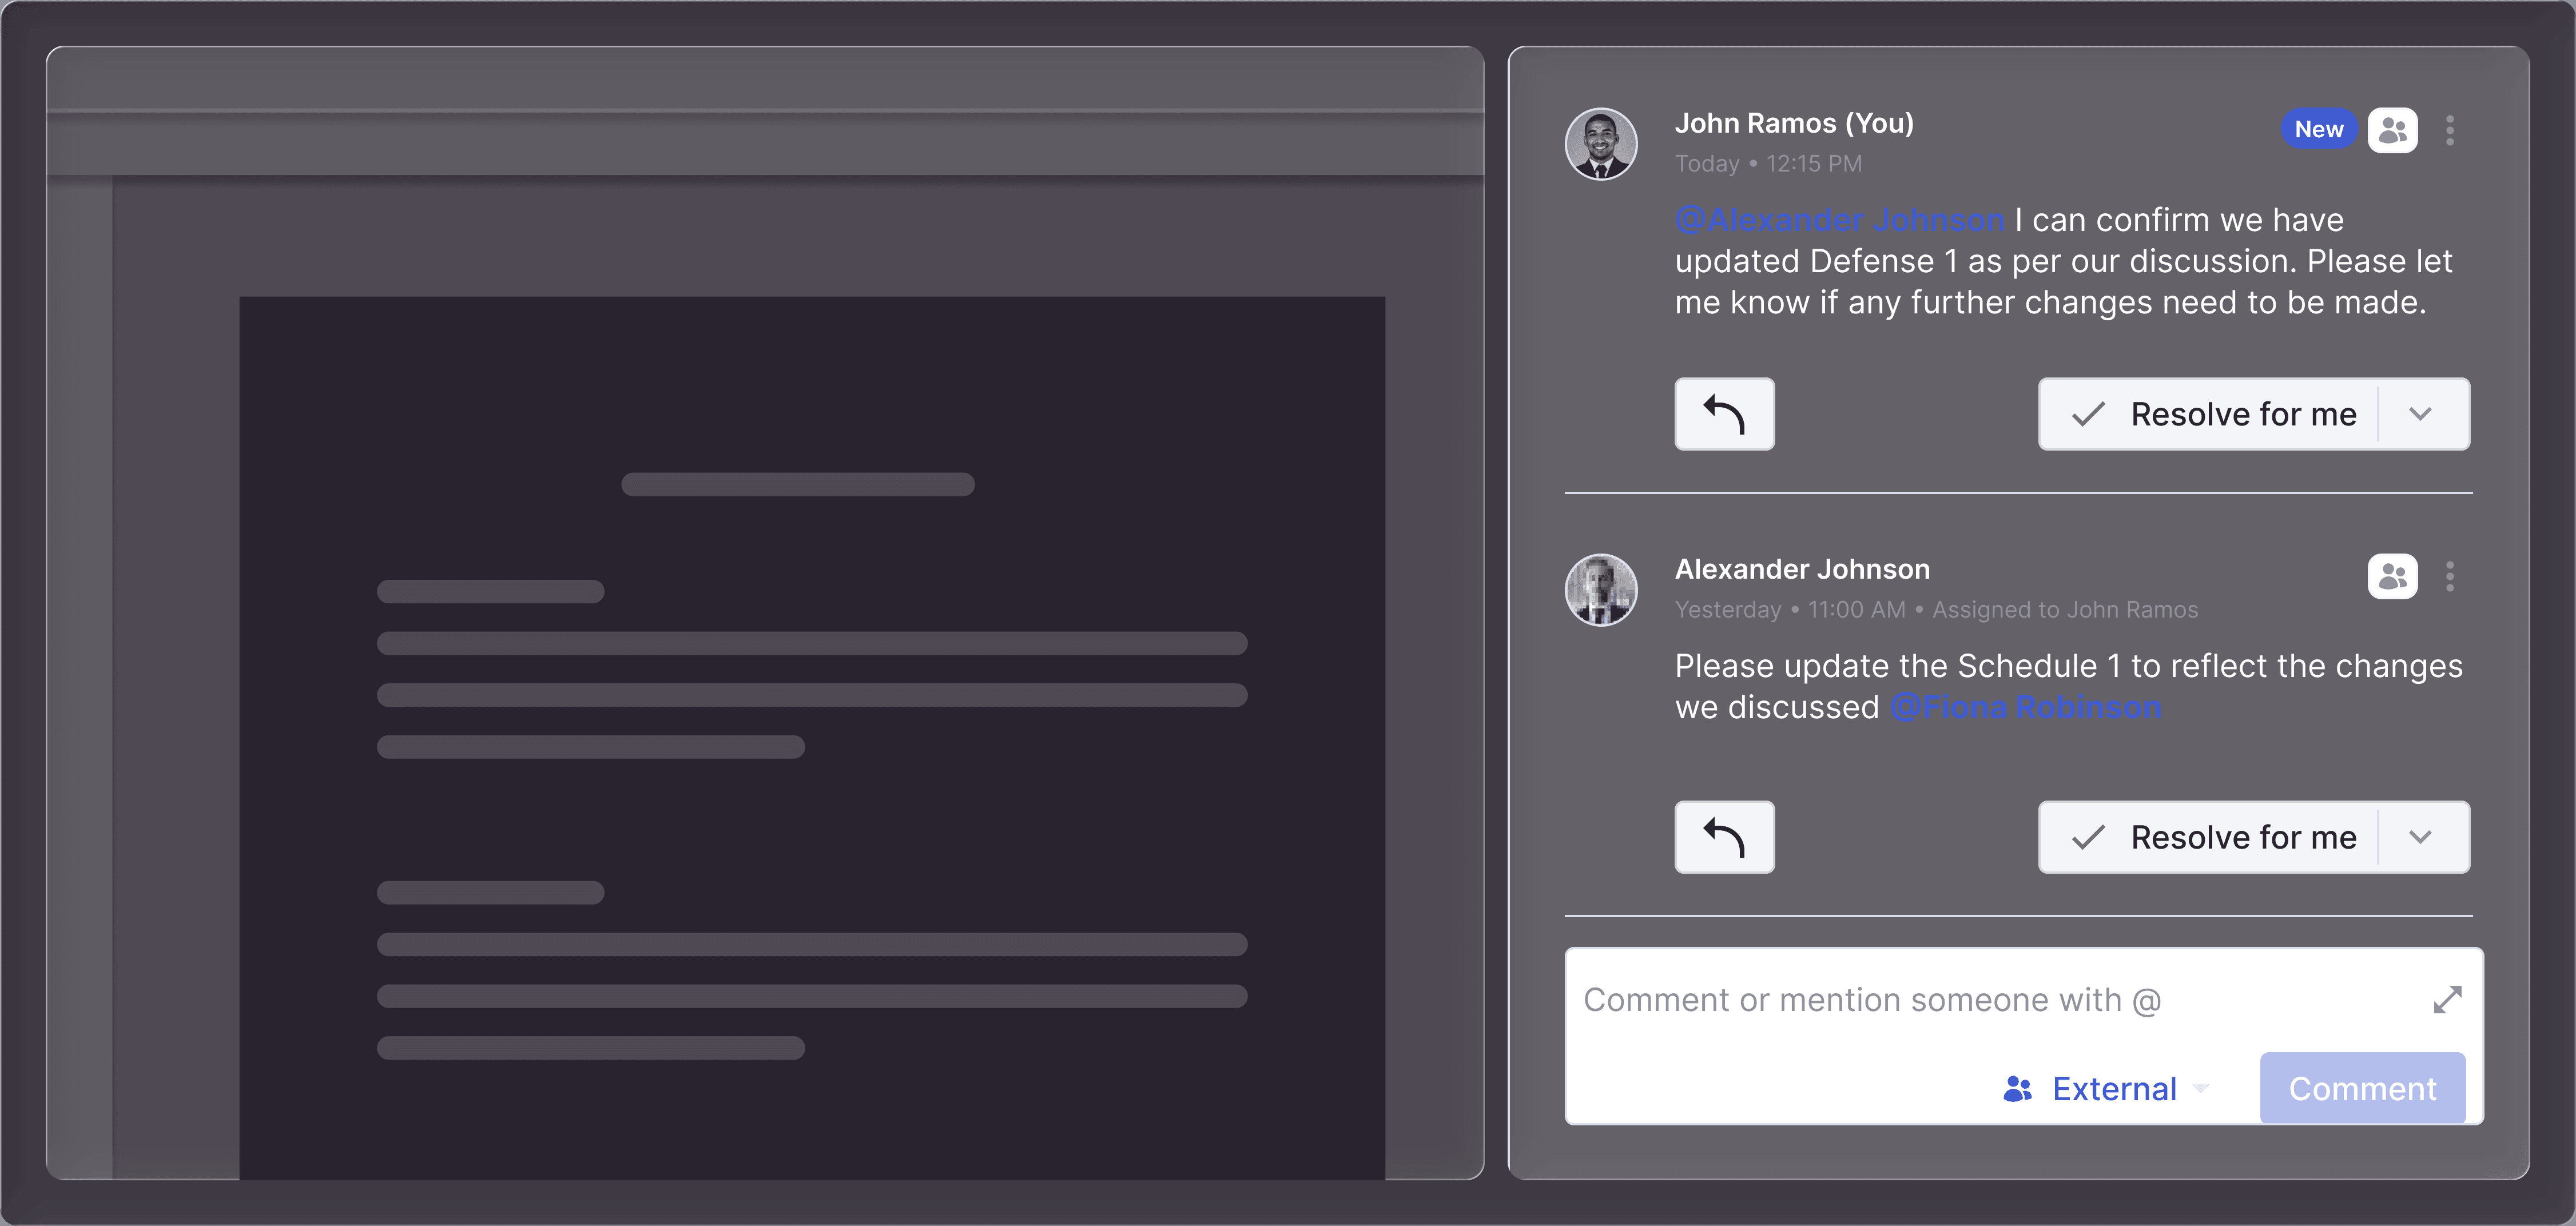Click John Ramos profile avatar
The image size is (2576, 1226).
(1601, 144)
